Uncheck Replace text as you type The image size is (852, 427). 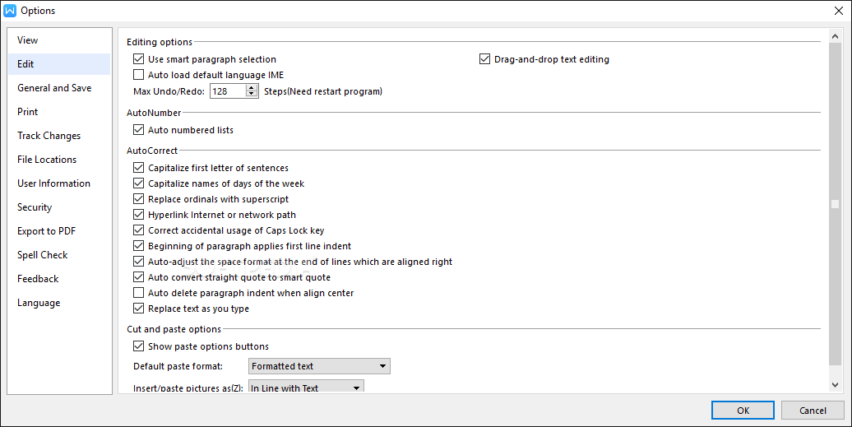138,309
